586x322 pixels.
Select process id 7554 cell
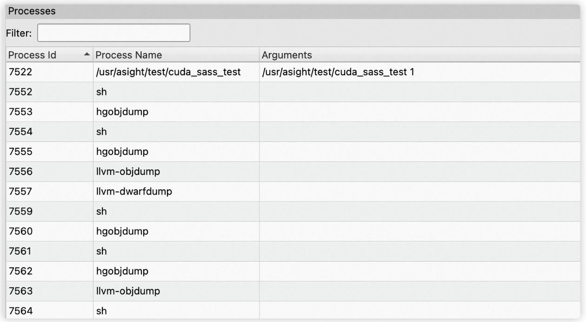point(49,132)
